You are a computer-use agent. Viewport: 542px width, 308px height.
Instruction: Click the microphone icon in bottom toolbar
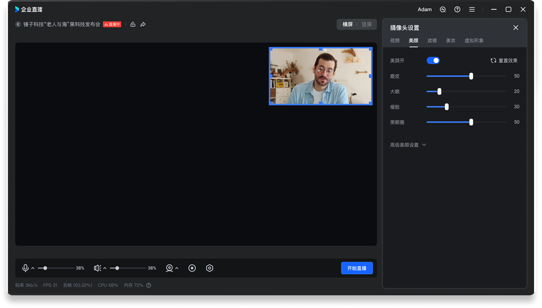click(25, 268)
